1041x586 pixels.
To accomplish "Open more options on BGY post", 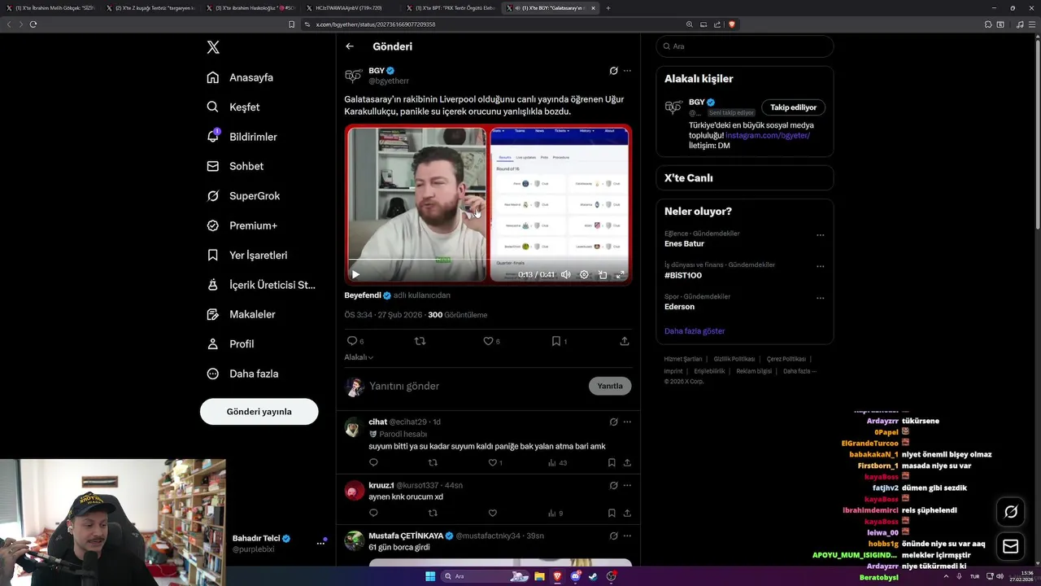I will (x=627, y=71).
